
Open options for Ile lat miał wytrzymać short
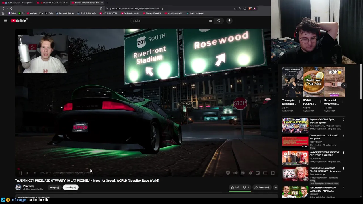(x=342, y=101)
